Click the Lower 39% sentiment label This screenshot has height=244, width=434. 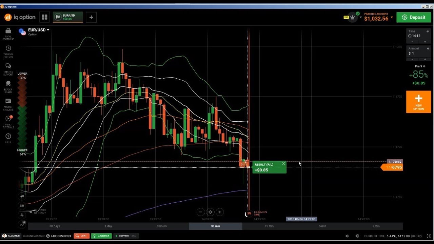22,76
